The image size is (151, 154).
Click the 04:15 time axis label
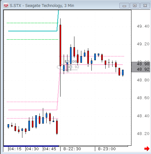pos(15,149)
